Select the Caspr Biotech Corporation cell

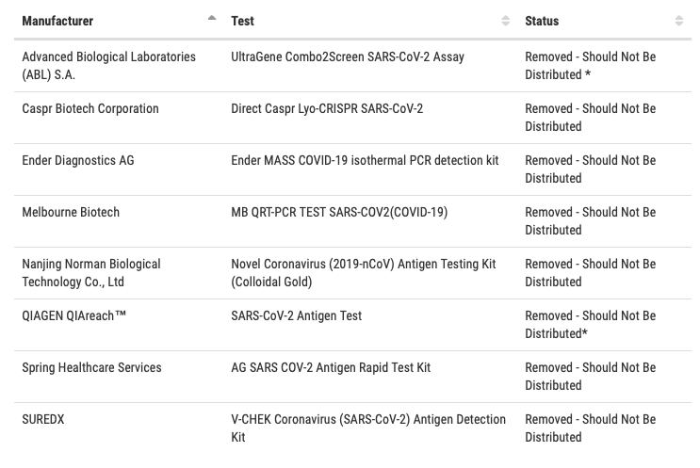click(90, 108)
